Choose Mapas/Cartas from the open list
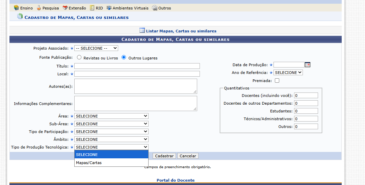The width and height of the screenshot is (365, 185). (111, 163)
